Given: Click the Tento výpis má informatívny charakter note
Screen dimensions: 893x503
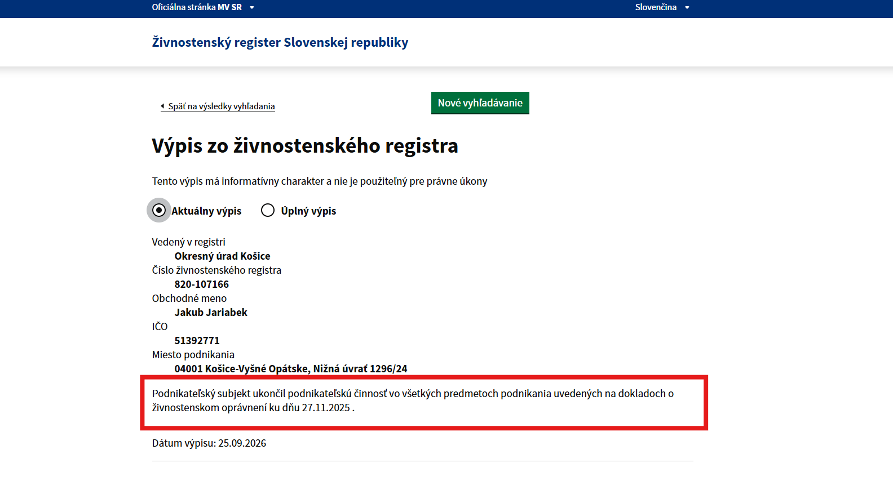Looking at the screenshot, I should pos(320,181).
